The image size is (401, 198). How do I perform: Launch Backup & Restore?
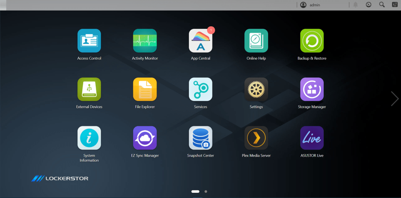(312, 41)
